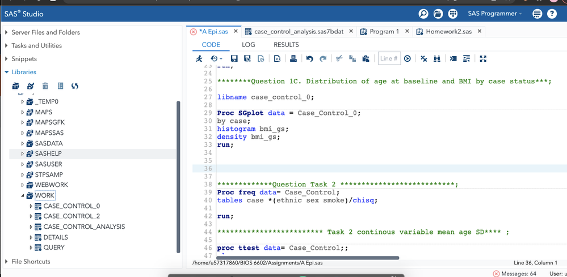
Task: Maximize the editor view icon
Action: [483, 58]
